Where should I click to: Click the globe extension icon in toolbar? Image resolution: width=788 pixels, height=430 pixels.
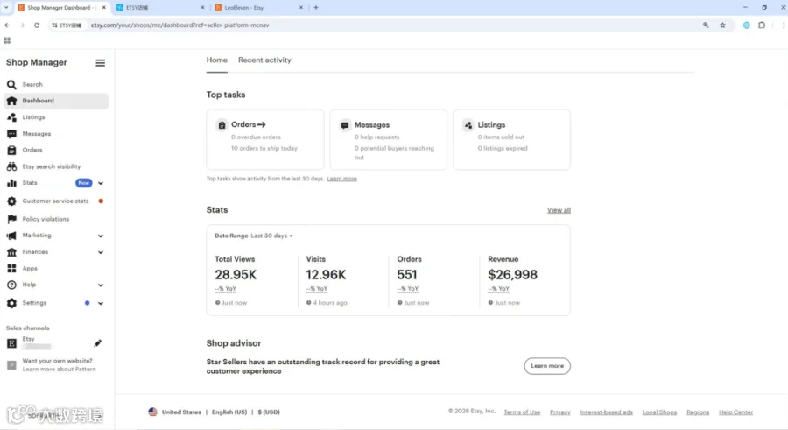point(747,25)
